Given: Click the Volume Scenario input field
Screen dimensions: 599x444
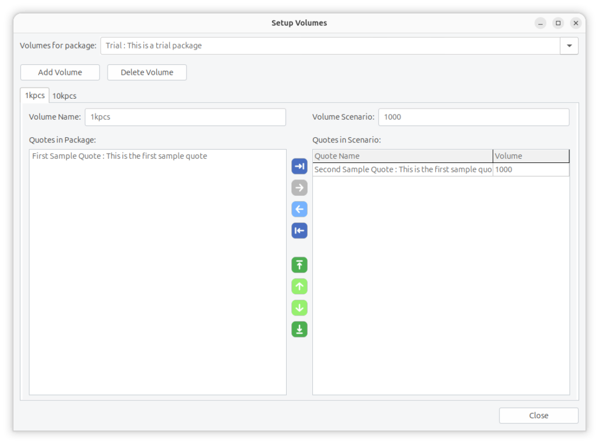Looking at the screenshot, I should coord(473,117).
